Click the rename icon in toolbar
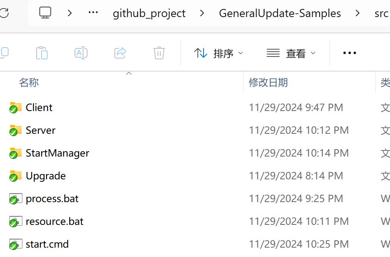 [x=81, y=53]
